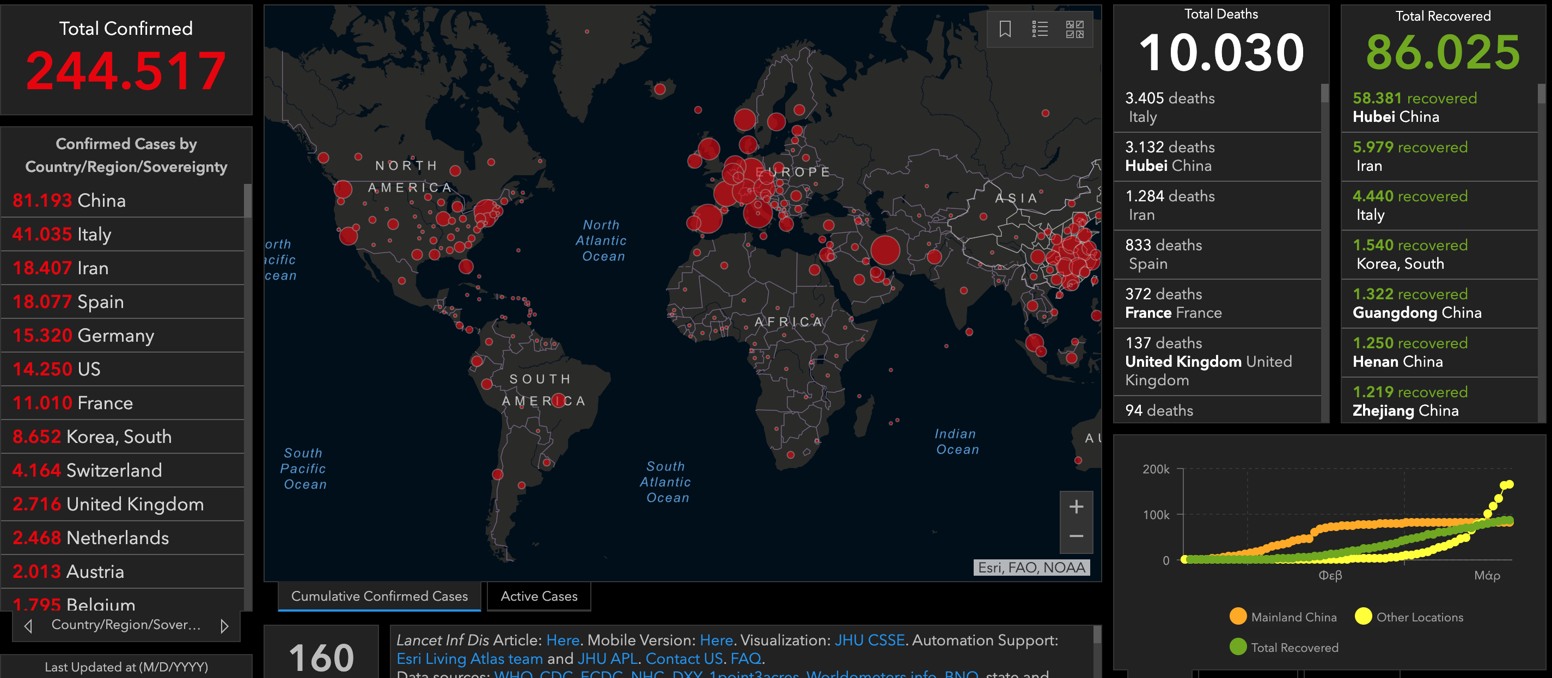Viewport: 1552px width, 678px height.
Task: Click the Total Deaths list scrollbar
Action: pos(1325,94)
